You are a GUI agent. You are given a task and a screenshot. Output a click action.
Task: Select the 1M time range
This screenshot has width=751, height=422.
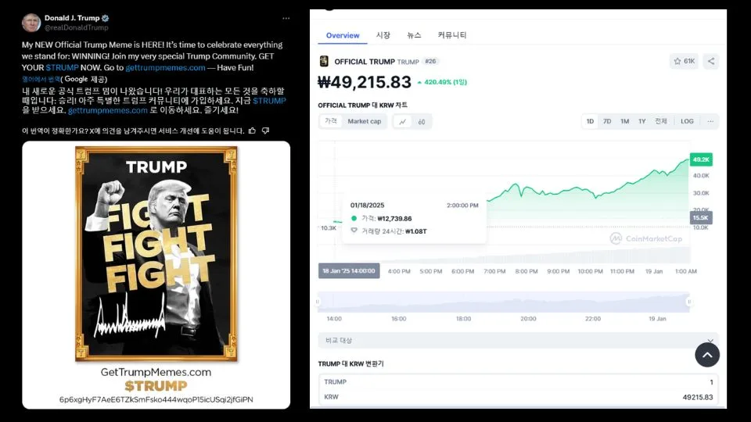(x=624, y=122)
